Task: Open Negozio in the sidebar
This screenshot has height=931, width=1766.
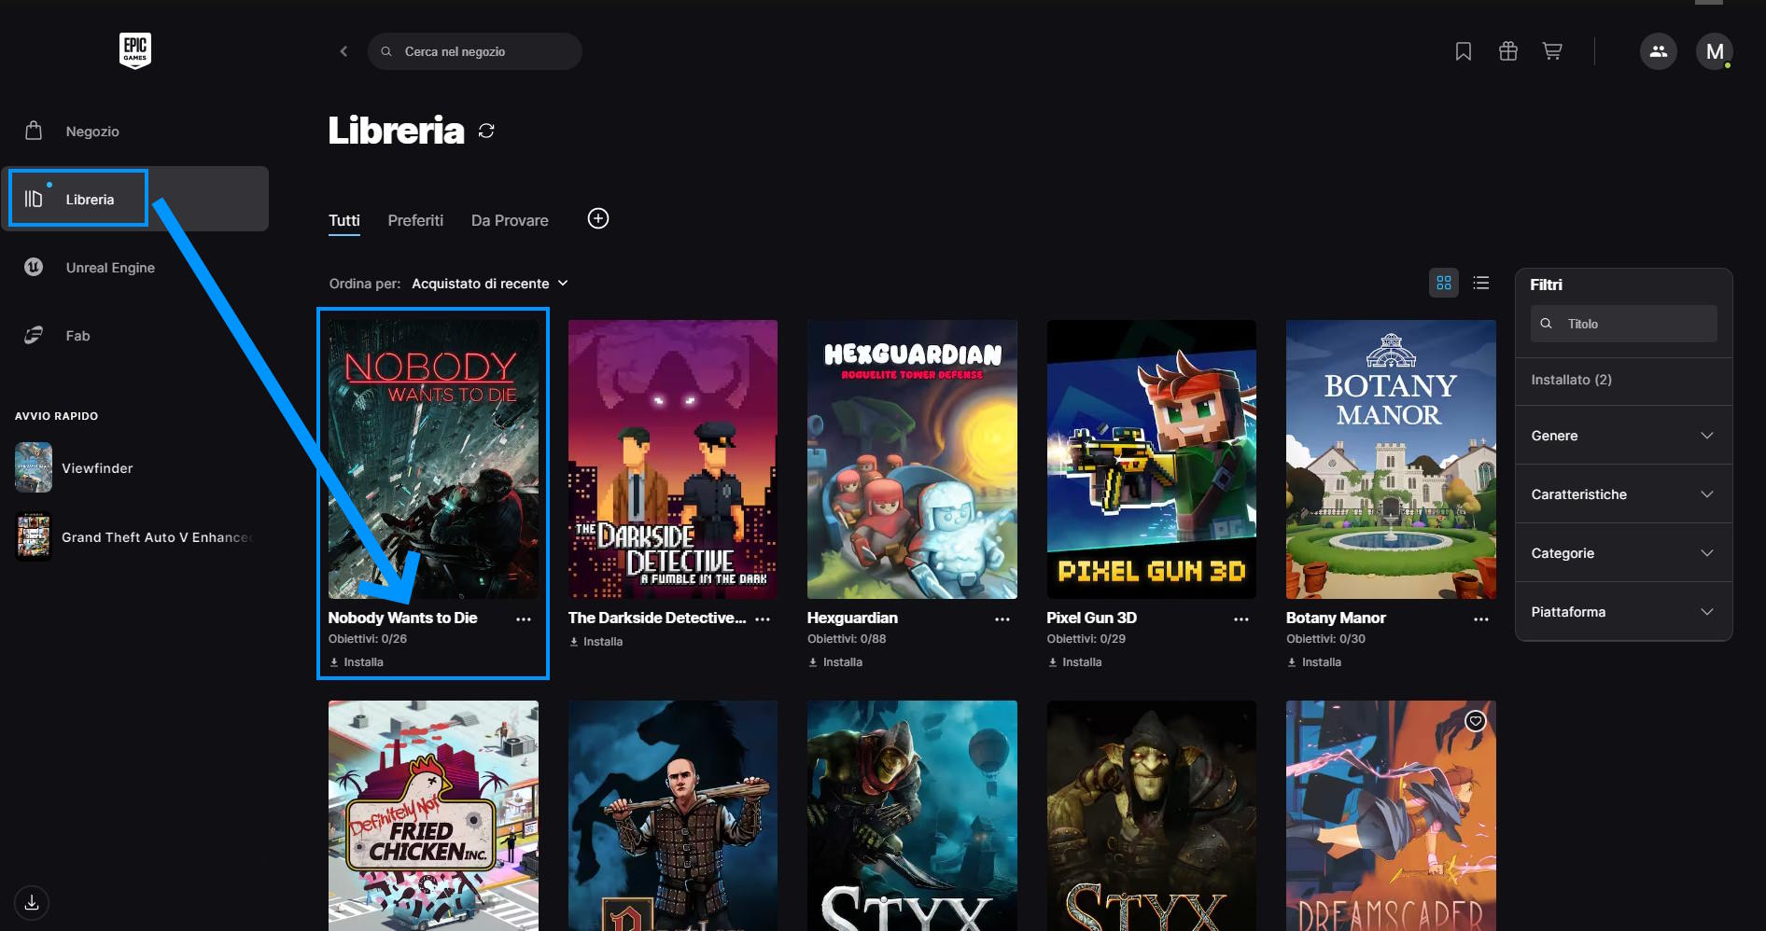Action: point(92,132)
